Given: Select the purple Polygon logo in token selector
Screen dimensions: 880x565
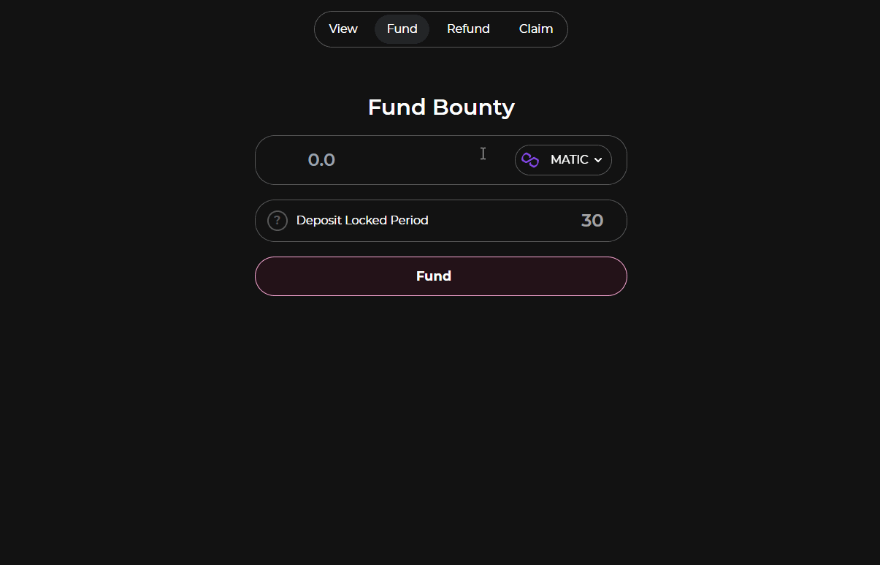Looking at the screenshot, I should (x=529, y=159).
